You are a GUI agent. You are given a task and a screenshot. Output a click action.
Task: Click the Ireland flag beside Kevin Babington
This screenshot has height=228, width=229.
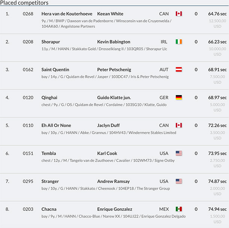click(179, 42)
